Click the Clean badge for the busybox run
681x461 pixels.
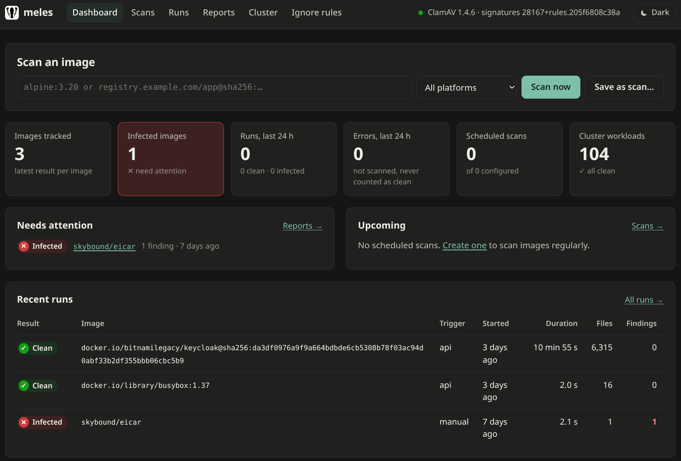(37, 386)
